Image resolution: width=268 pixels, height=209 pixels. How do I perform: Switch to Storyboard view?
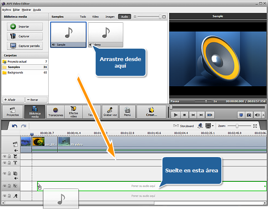coord(183,126)
